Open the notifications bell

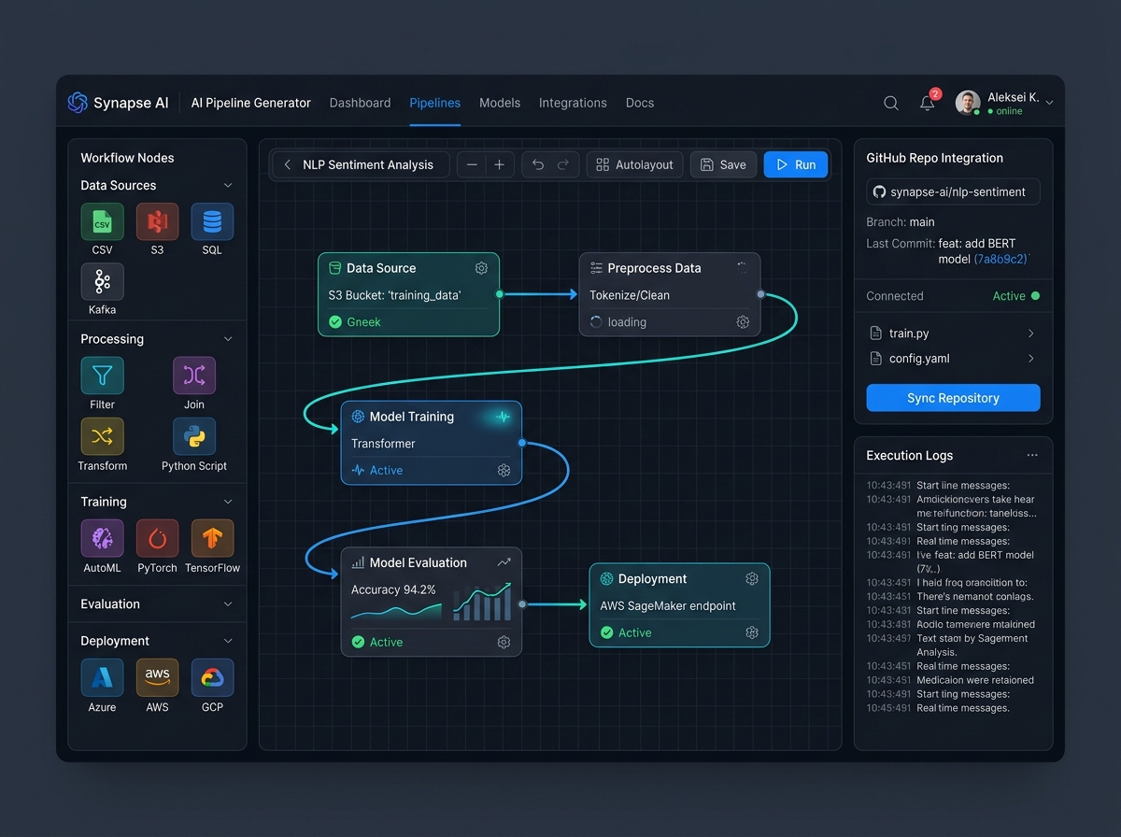pos(928,103)
